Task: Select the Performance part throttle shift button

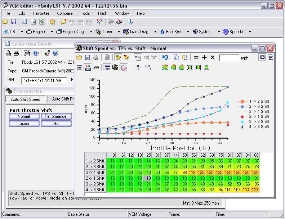Action: pyautogui.click(x=56, y=116)
